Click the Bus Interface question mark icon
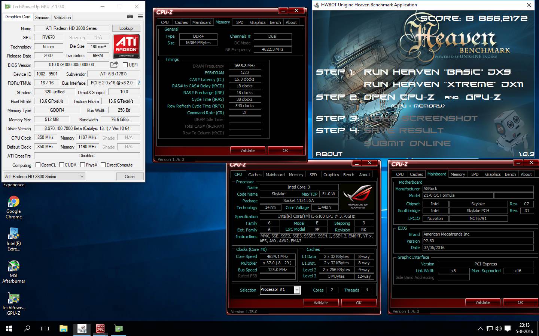Screen dimensions: 539x336 pos(139,83)
